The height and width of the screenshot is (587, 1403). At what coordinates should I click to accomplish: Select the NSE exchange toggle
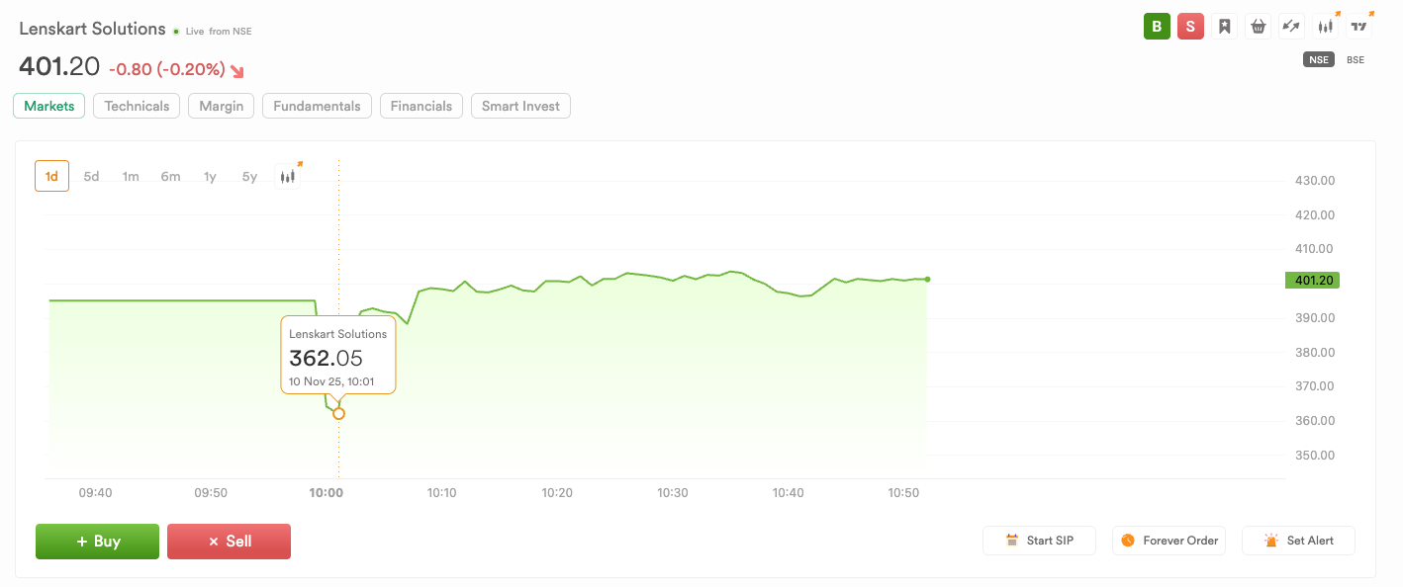tap(1318, 60)
